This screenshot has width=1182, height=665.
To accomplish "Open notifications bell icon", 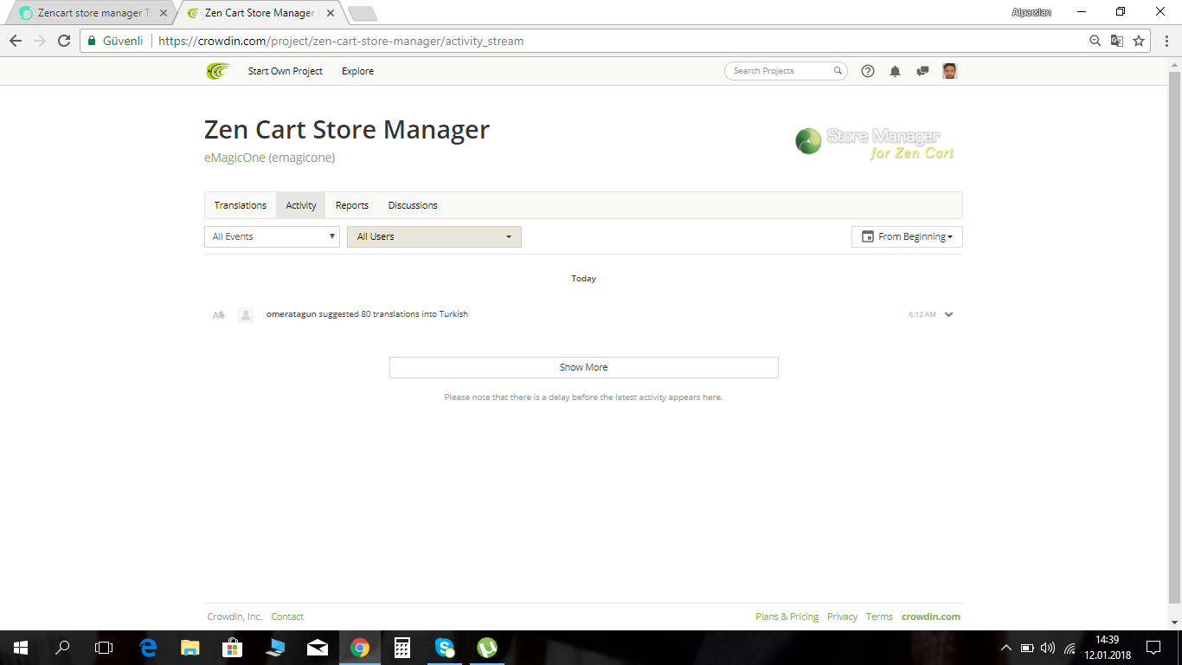I will click(x=895, y=71).
